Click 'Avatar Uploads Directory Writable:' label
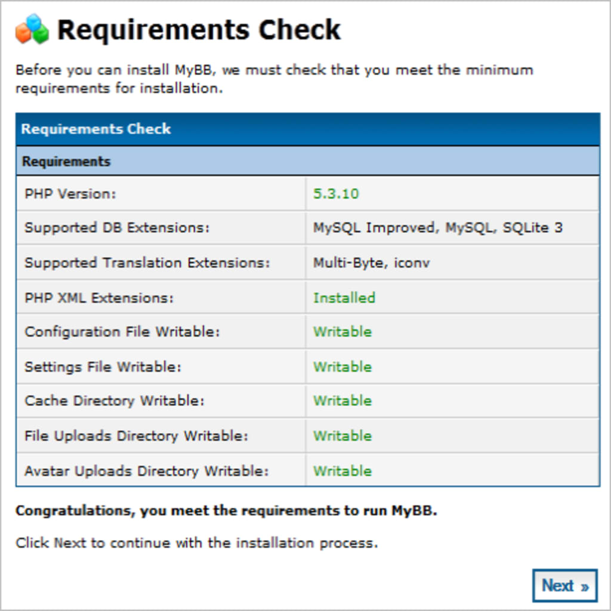The image size is (611, 611). [147, 471]
